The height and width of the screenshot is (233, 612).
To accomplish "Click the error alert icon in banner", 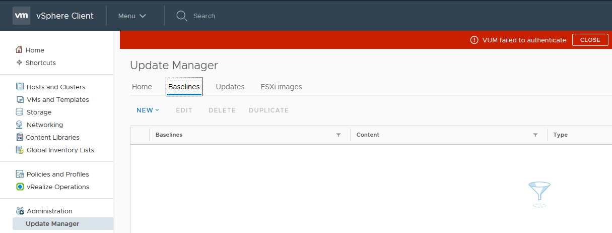I will [x=474, y=40].
